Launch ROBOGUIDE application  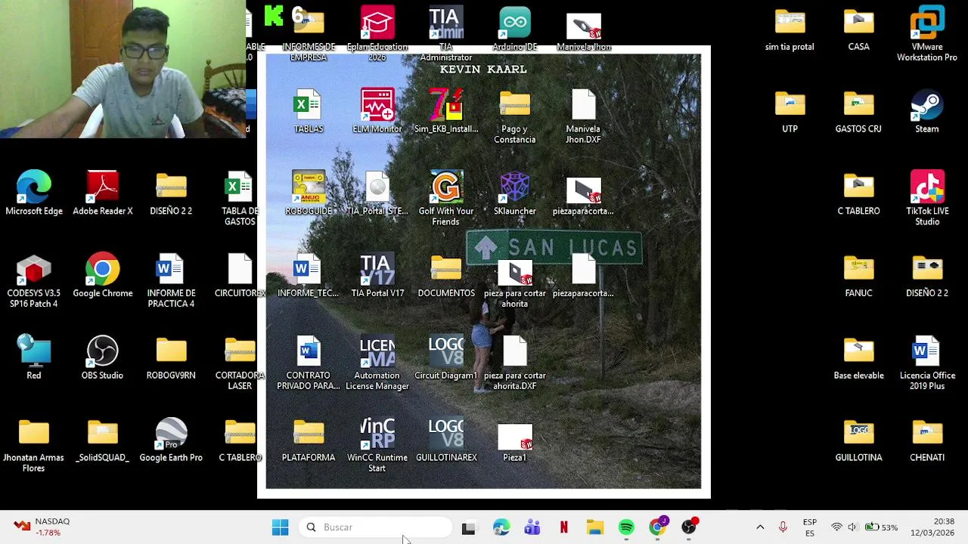point(309,193)
